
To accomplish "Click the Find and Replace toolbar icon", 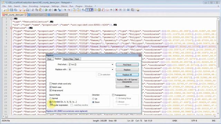I will (x=59, y=10).
